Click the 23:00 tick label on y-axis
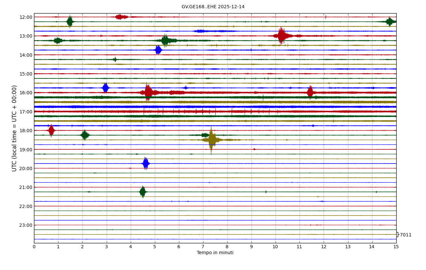The height and width of the screenshot is (270, 426). click(x=26, y=225)
